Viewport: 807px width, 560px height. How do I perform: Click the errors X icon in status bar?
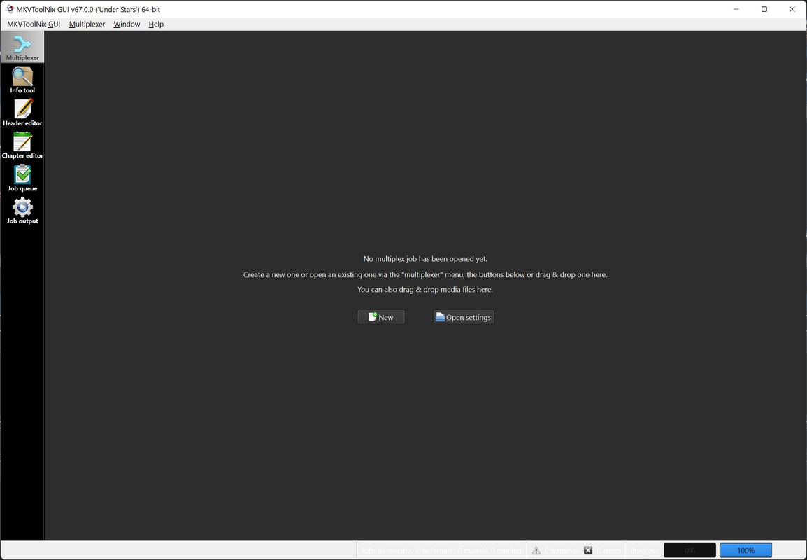coord(587,551)
